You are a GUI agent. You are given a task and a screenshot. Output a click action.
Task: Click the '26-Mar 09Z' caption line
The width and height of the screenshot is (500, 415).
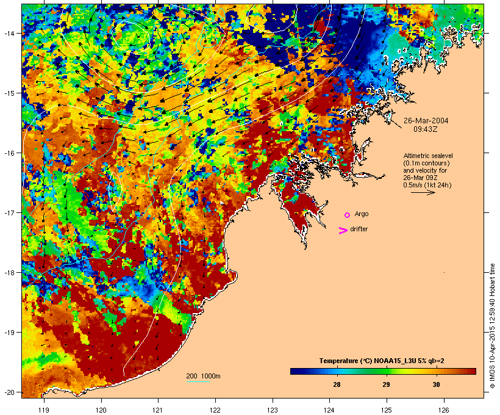tap(420, 178)
